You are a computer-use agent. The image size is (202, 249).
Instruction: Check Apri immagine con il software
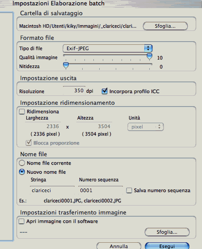coord(21,221)
